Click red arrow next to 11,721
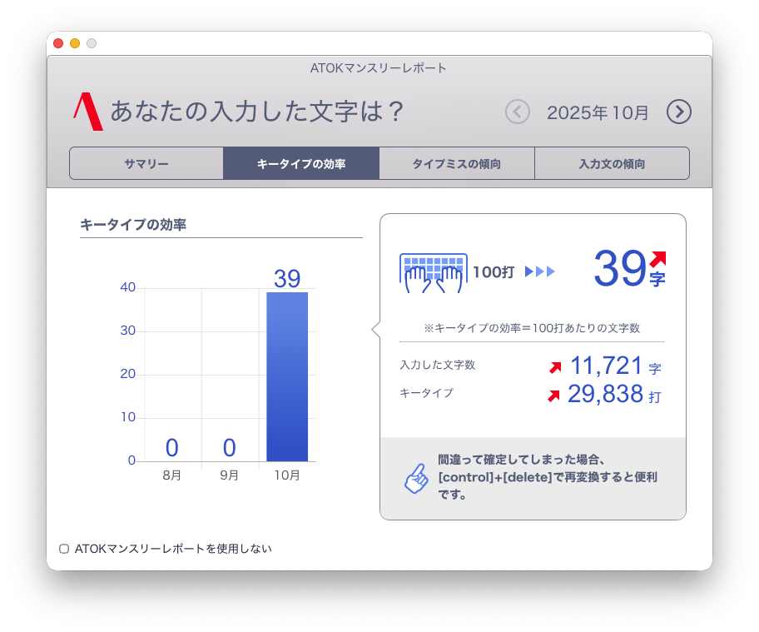The height and width of the screenshot is (632, 759). [555, 366]
